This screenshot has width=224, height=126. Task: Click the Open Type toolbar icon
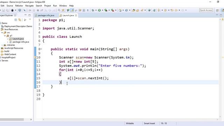134,10
